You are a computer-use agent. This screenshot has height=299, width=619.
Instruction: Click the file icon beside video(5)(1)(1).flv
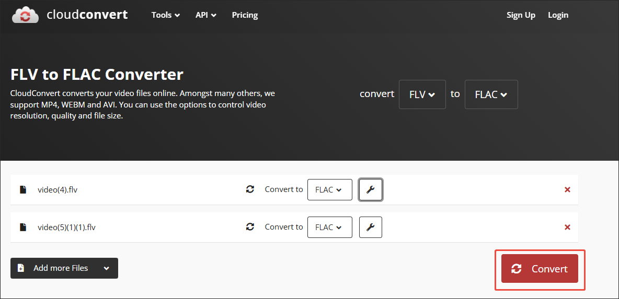[x=24, y=228]
